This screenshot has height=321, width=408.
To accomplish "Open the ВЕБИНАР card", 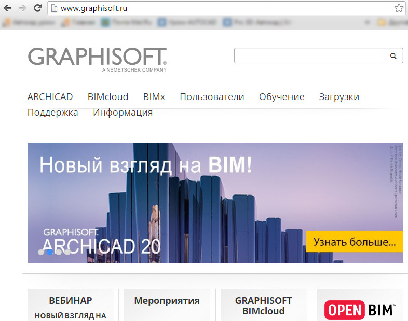I will pos(71,305).
